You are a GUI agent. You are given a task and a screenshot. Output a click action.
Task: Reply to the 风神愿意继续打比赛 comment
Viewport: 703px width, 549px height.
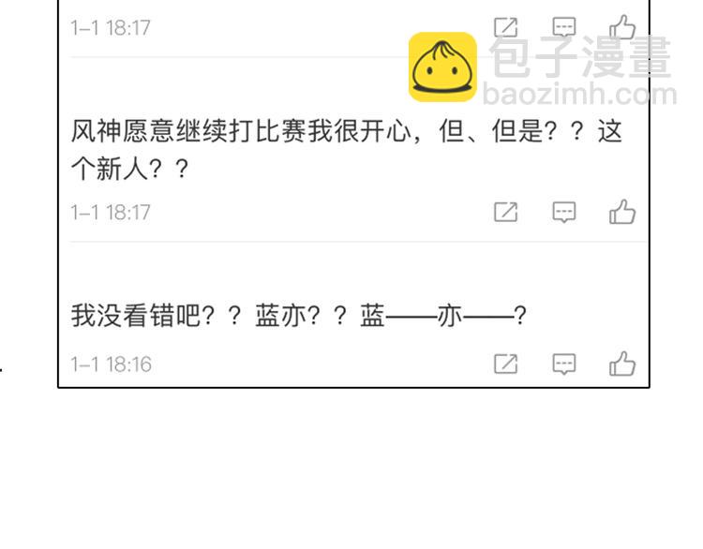pos(564,212)
